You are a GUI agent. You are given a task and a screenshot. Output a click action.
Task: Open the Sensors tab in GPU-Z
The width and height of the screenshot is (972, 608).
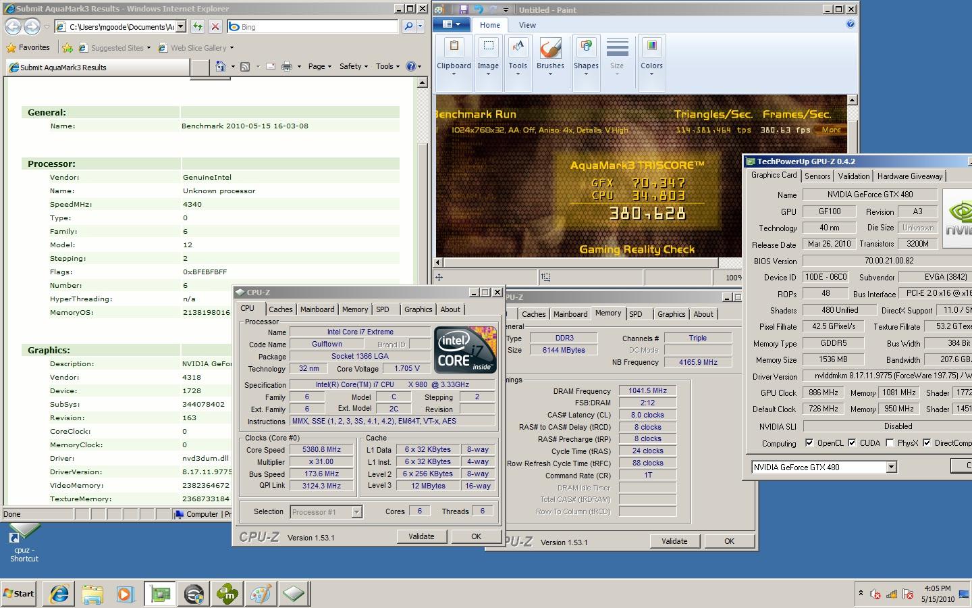point(817,176)
